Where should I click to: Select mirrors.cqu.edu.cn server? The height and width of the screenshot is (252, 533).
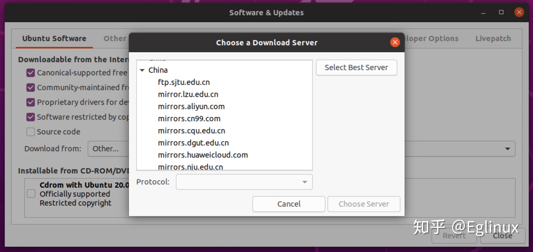click(191, 131)
